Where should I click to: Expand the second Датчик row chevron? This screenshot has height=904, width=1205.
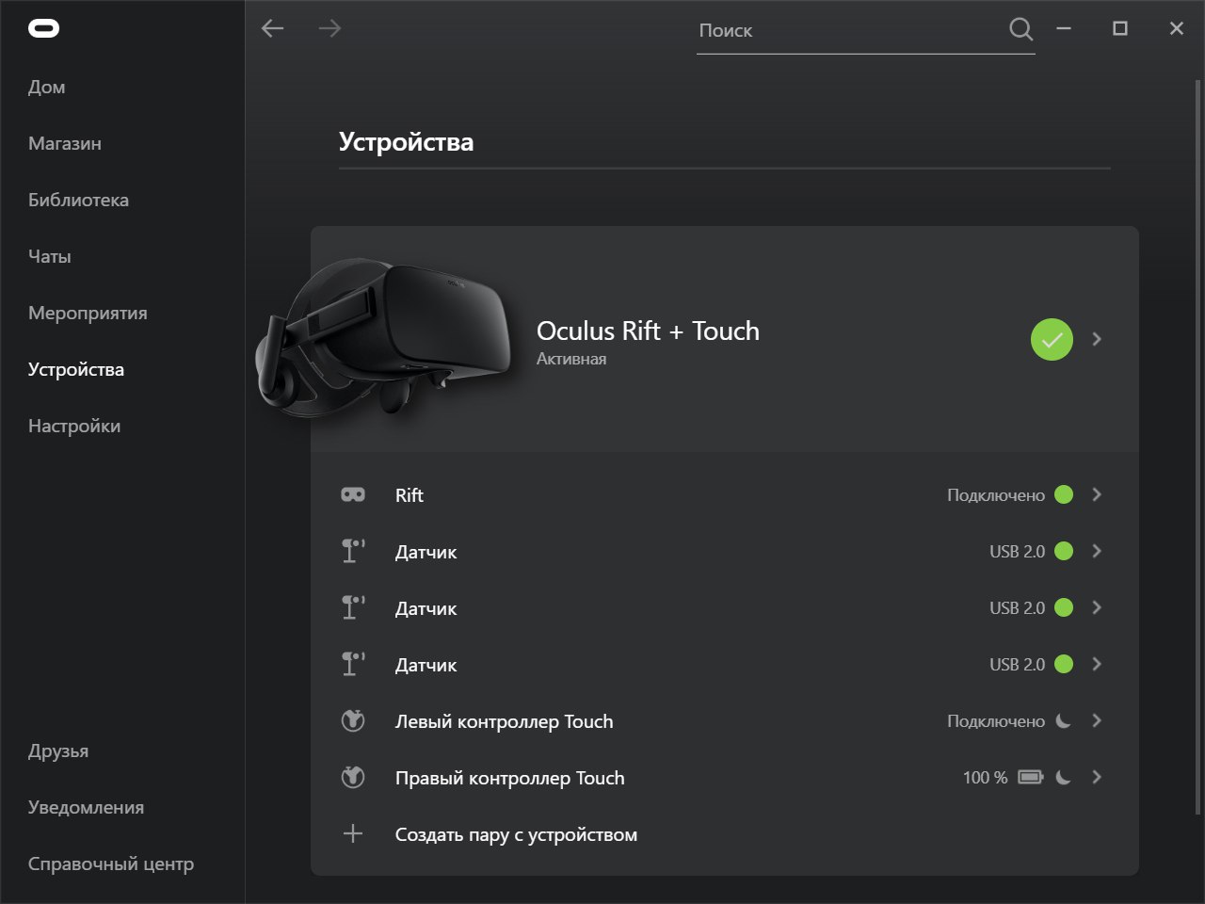coord(1097,607)
